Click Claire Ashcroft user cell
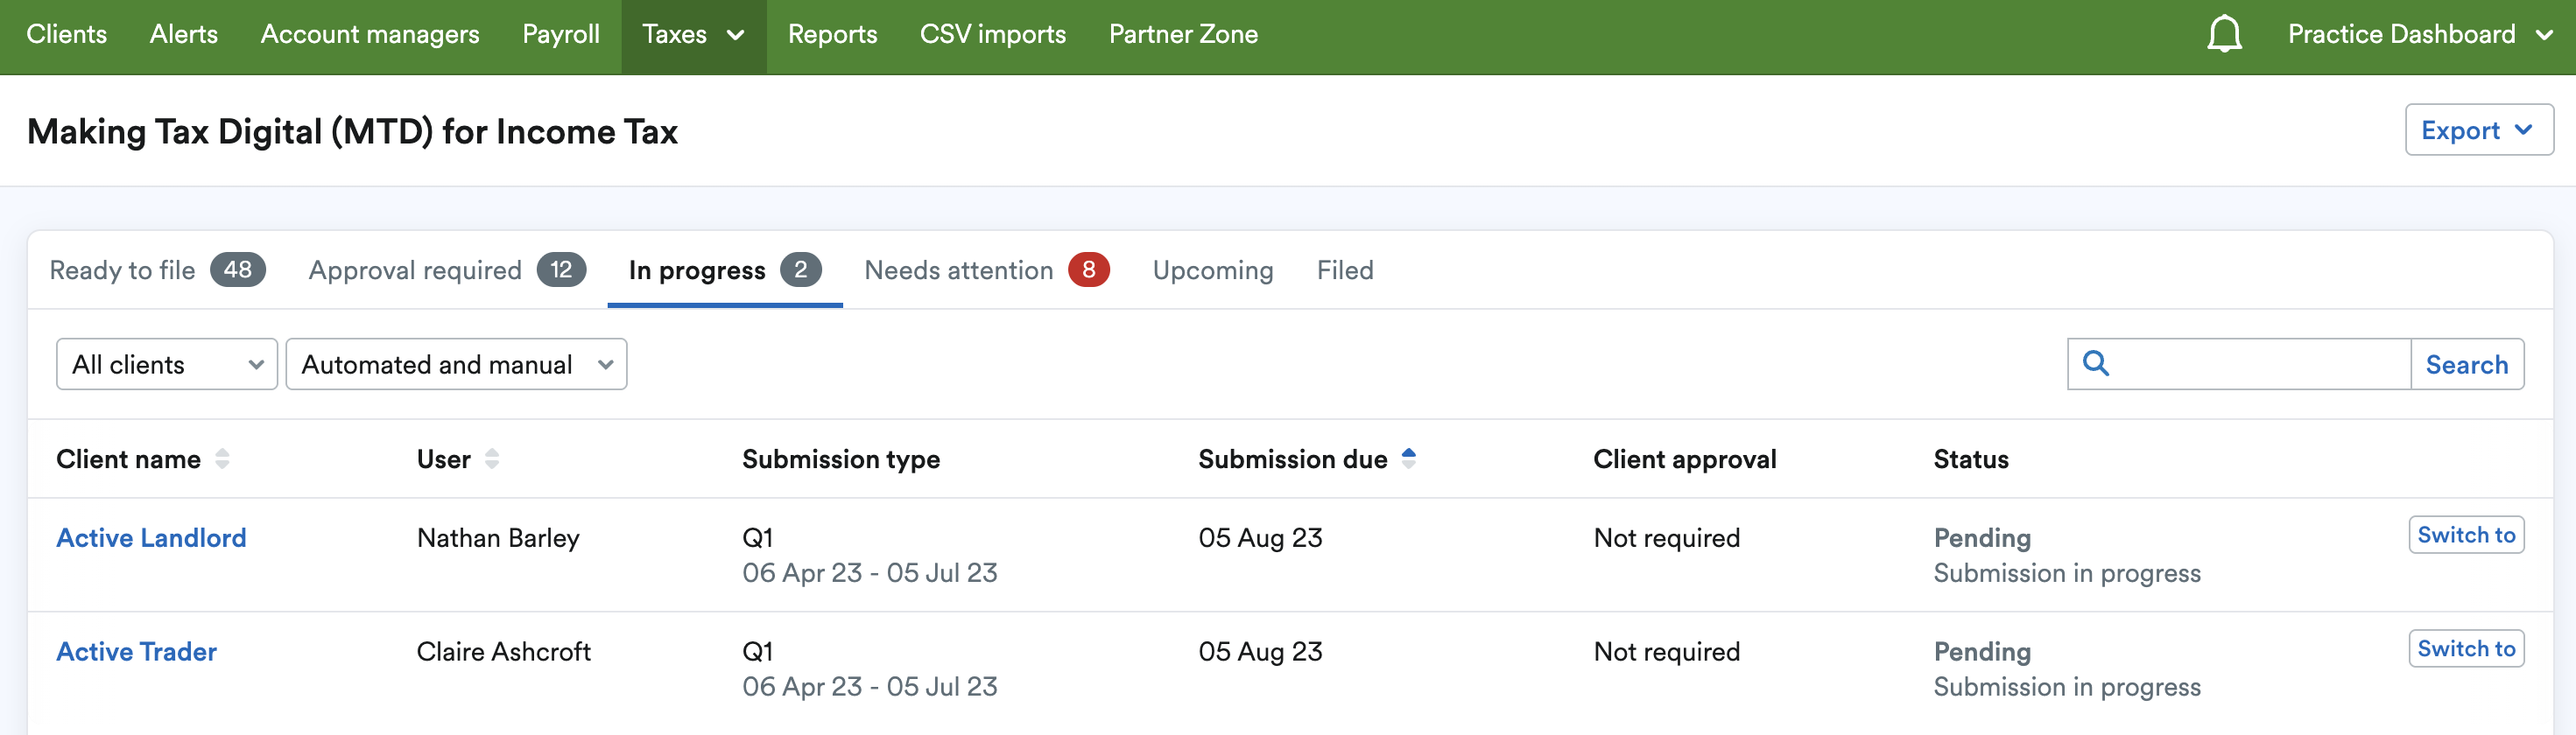The image size is (2576, 735). [x=503, y=652]
